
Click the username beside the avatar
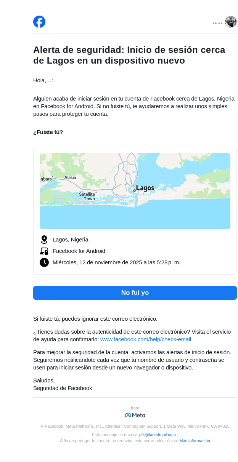pyautogui.click(x=217, y=23)
